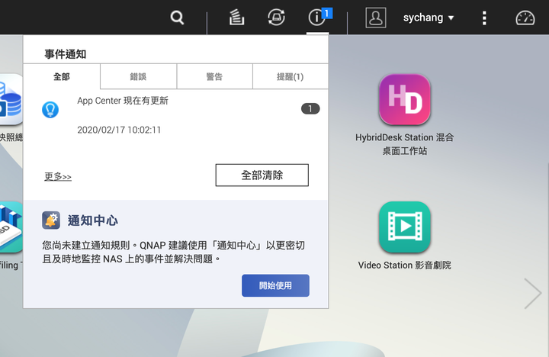Select the 全部 tab
The height and width of the screenshot is (357, 549).
(x=62, y=76)
